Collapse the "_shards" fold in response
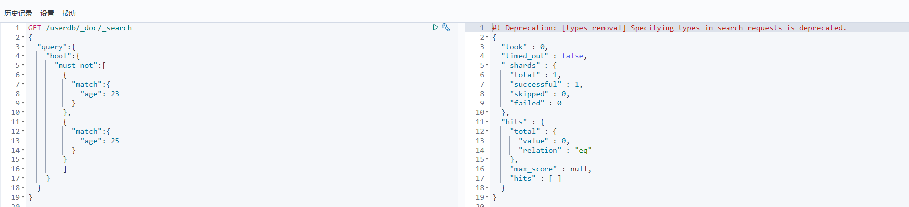This screenshot has height=207, width=909. pyautogui.click(x=487, y=65)
